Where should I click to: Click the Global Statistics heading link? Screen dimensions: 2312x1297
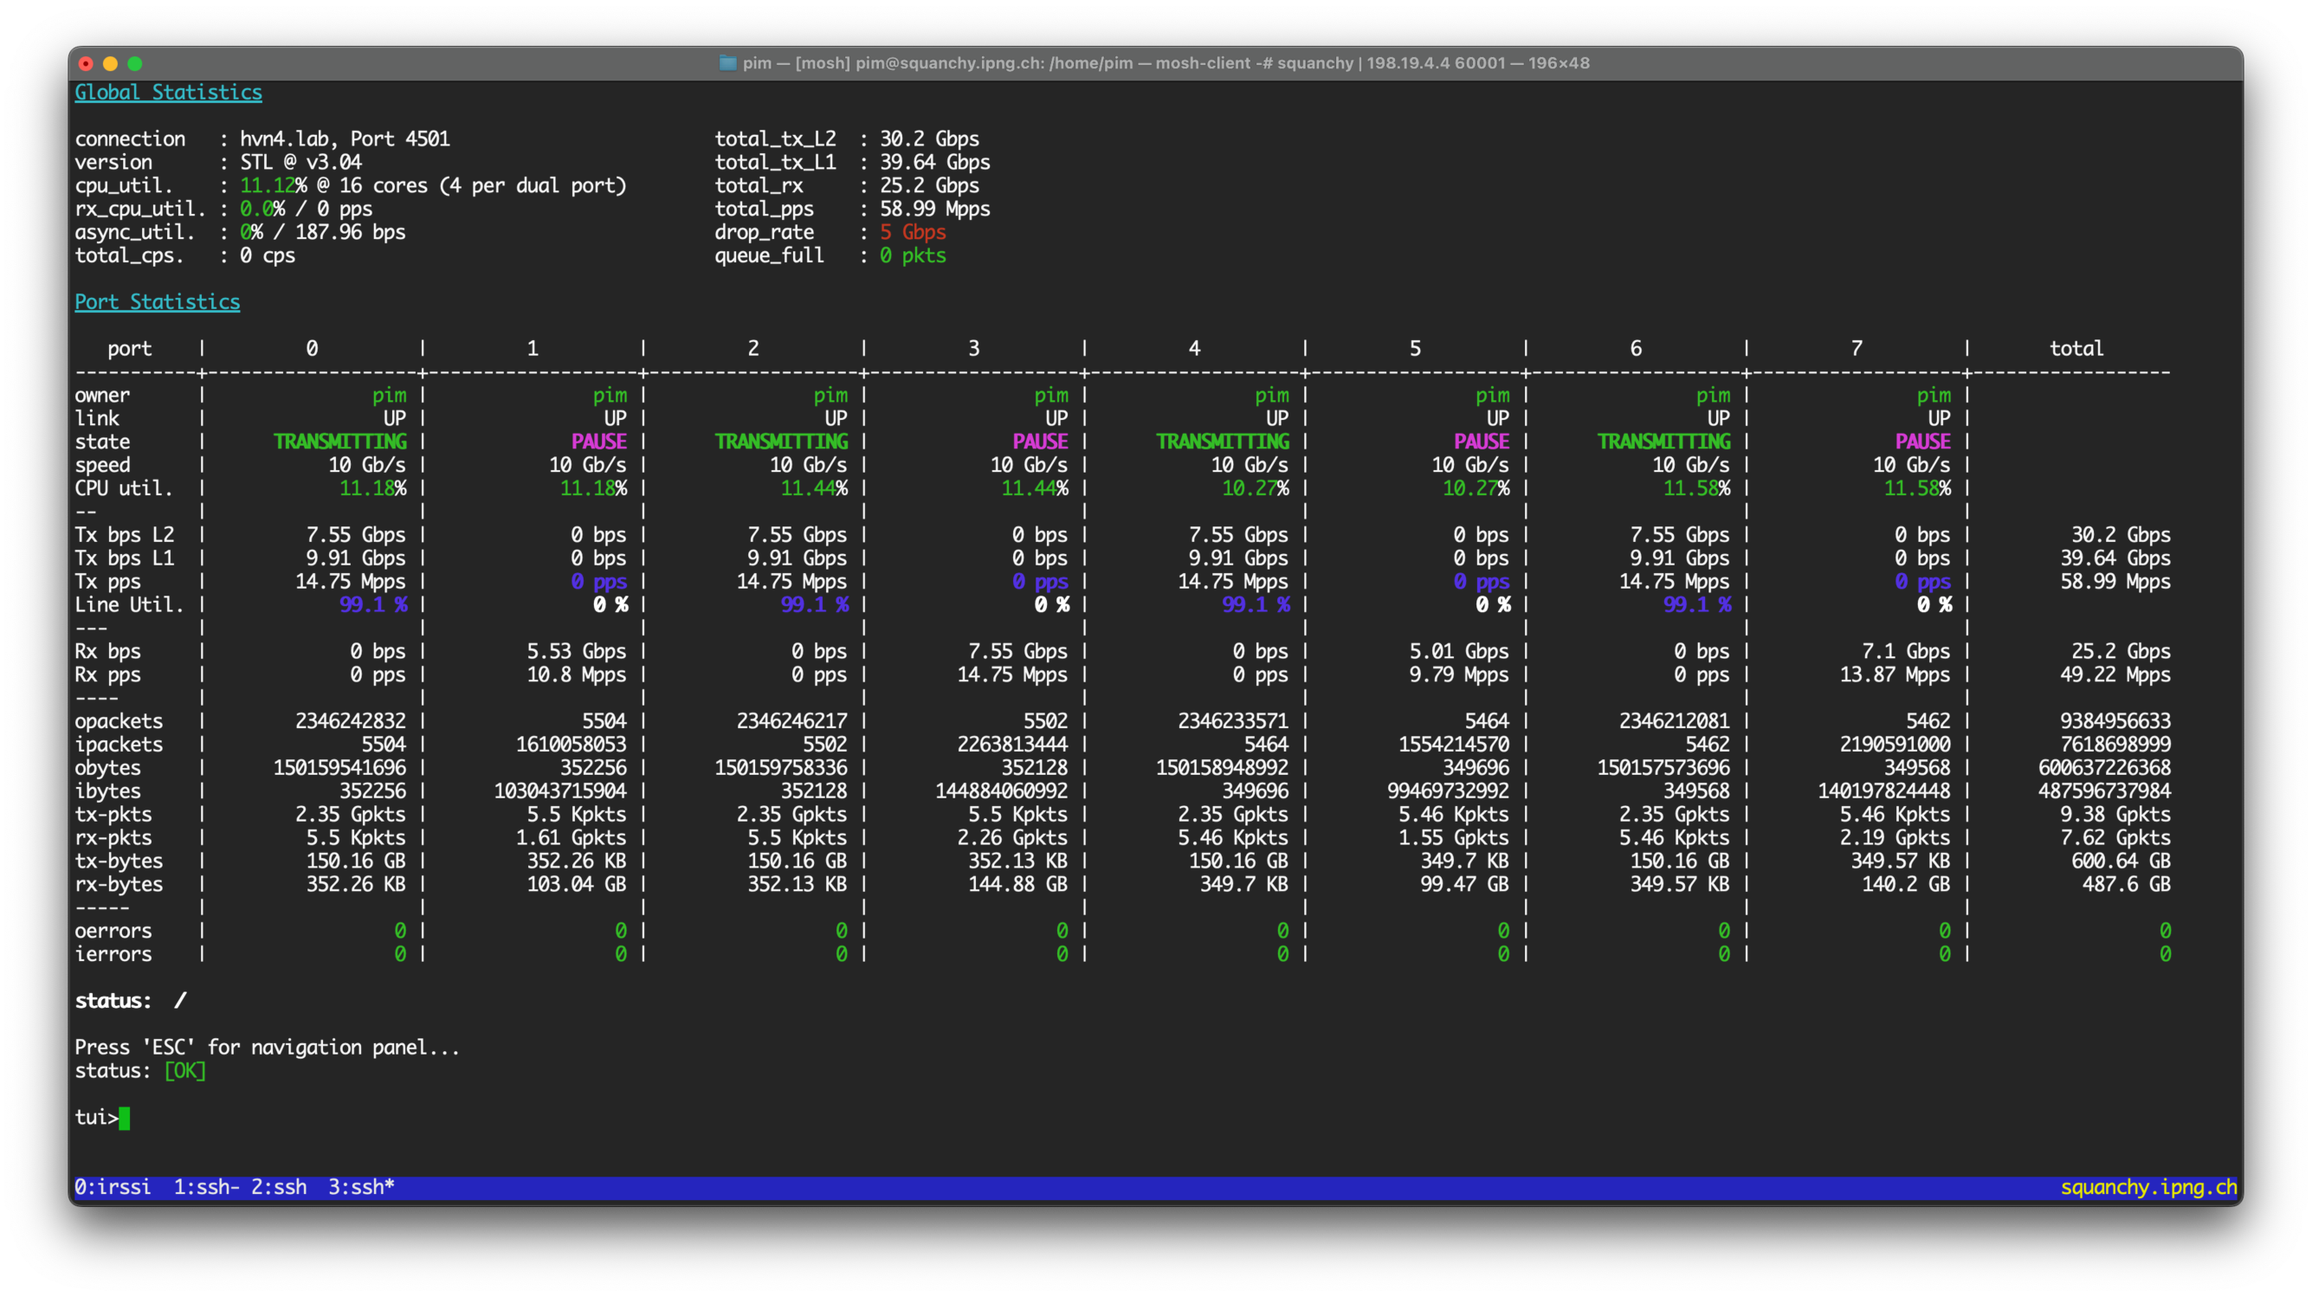coord(168,93)
